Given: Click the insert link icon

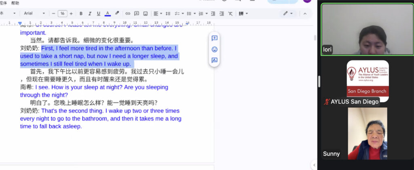Looking at the screenshot, I should (128, 13).
